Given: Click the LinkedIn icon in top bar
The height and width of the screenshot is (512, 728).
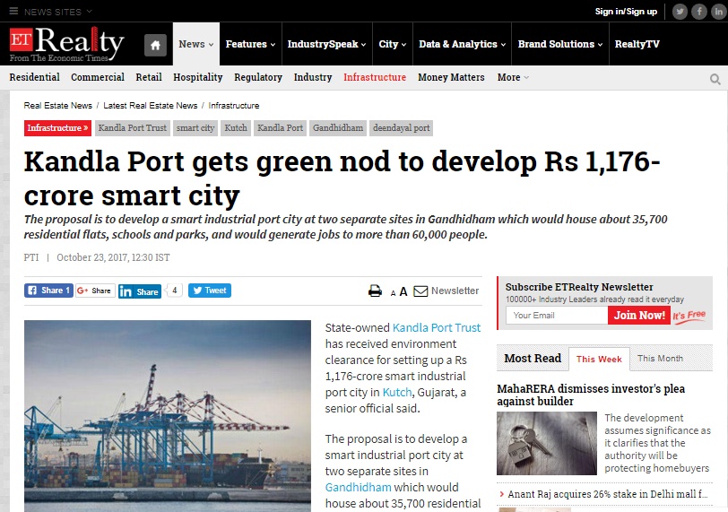Looking at the screenshot, I should 719,12.
